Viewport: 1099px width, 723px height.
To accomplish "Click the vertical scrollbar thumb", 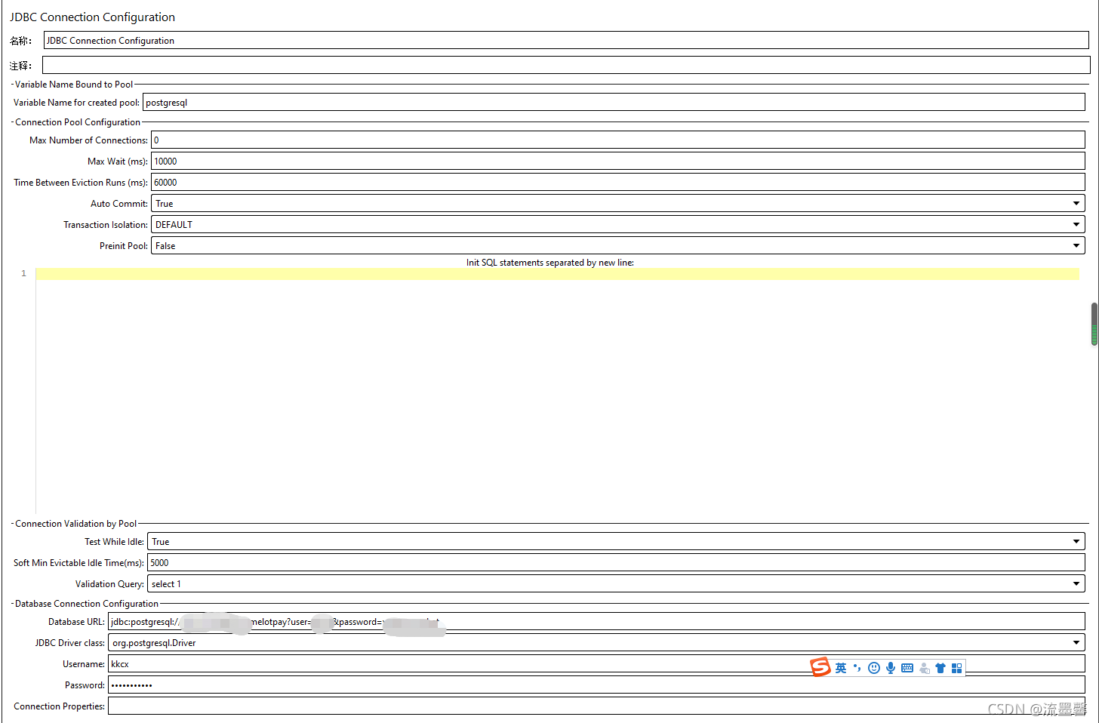I will 1094,324.
